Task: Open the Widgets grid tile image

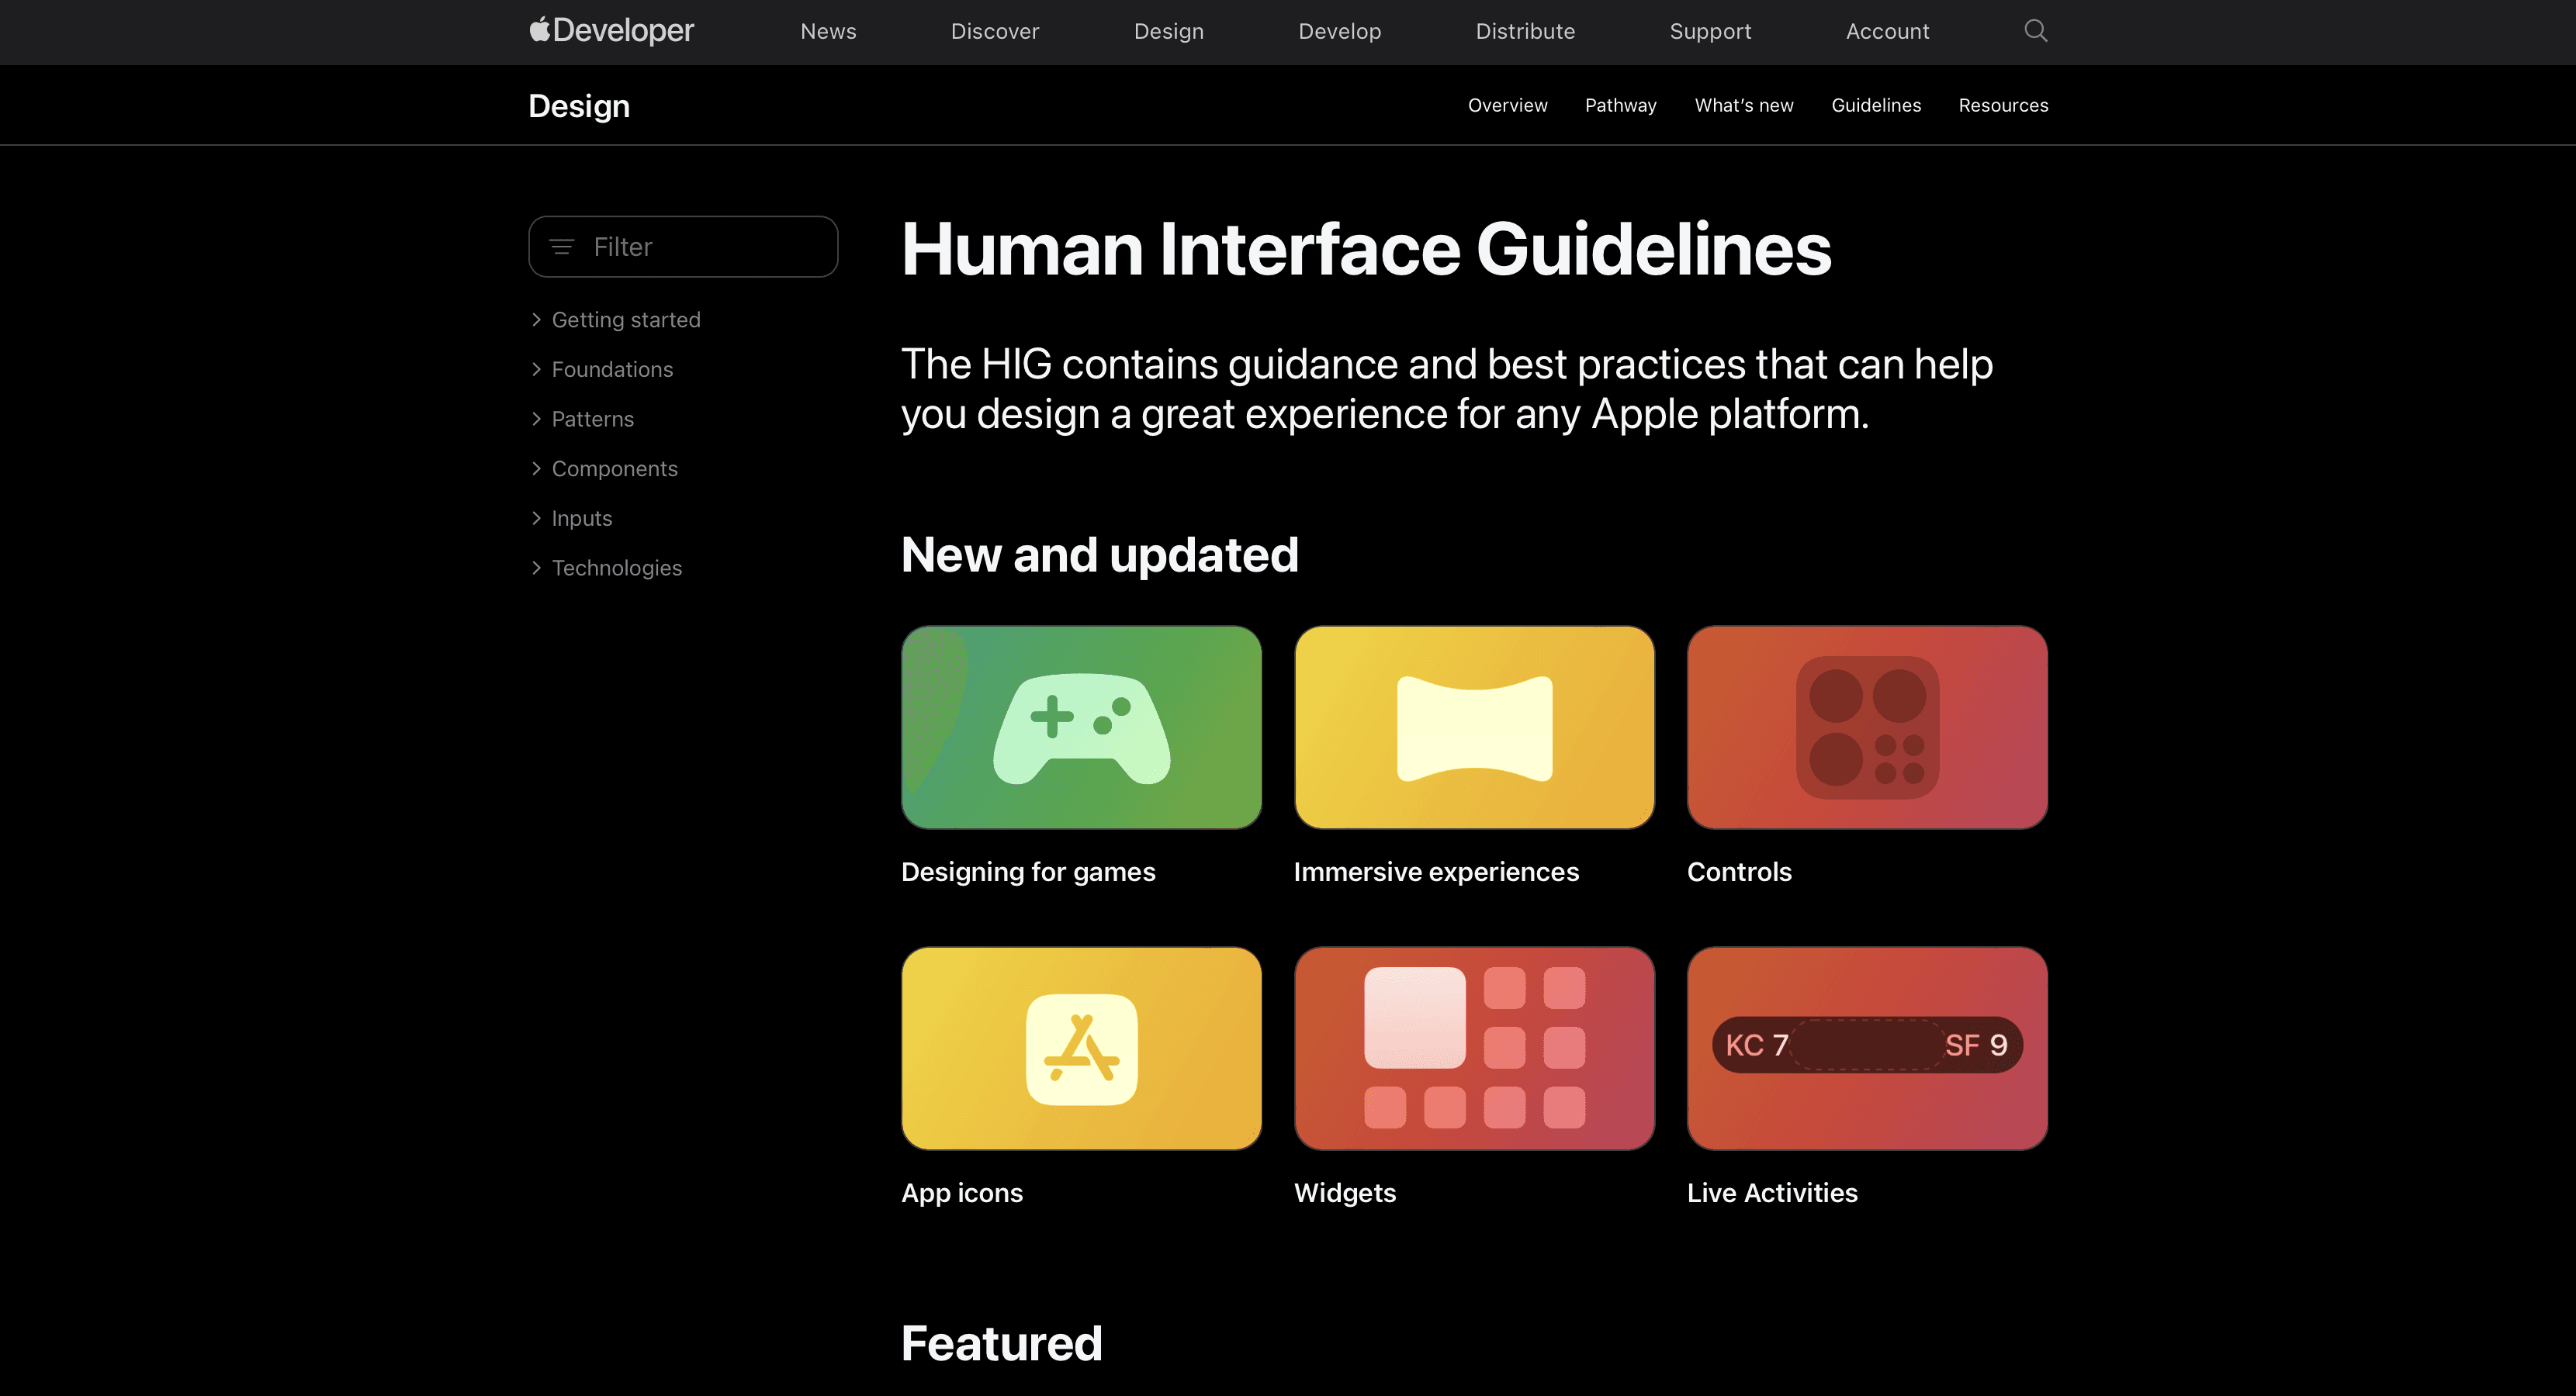Action: [1474, 1049]
